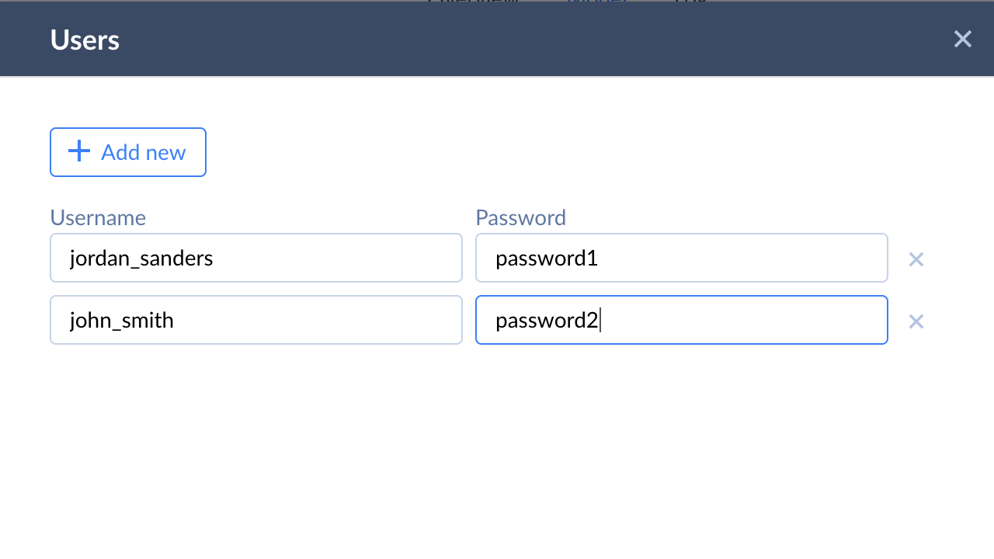Focus the jordan_sanders username field
The width and height of the screenshot is (994, 559).
[x=256, y=258]
